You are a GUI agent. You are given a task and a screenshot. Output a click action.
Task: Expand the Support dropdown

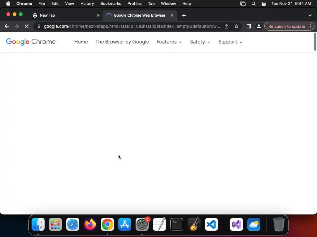tap(230, 42)
